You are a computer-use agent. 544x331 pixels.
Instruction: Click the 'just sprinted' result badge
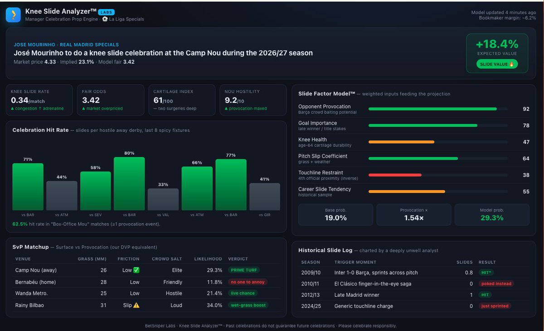(495, 306)
